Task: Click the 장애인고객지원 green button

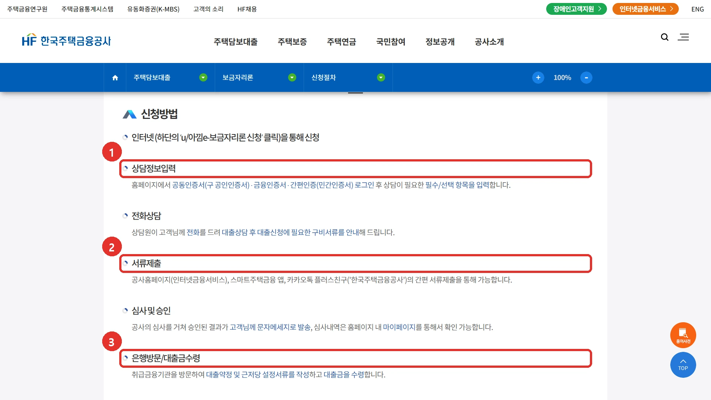Action: point(577,9)
